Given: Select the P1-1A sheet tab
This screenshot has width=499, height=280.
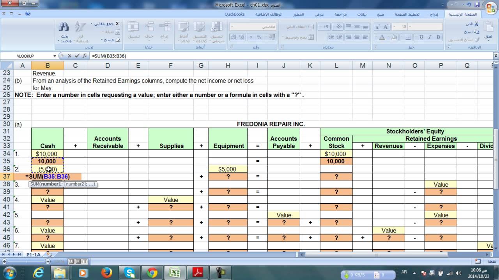Looking at the screenshot, I should tap(34, 254).
